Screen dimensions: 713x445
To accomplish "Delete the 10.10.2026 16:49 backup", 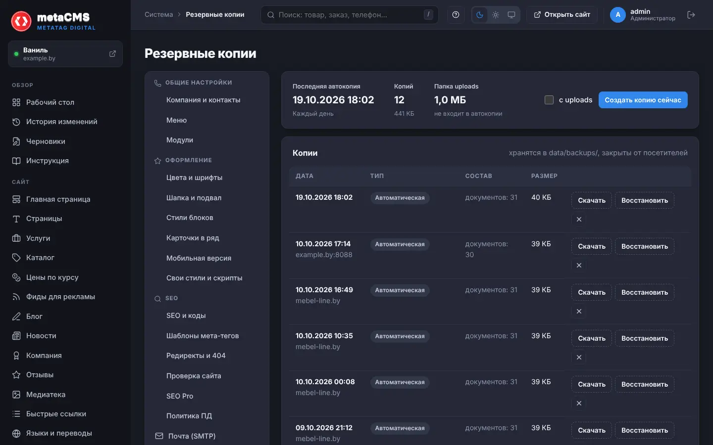I will (579, 311).
